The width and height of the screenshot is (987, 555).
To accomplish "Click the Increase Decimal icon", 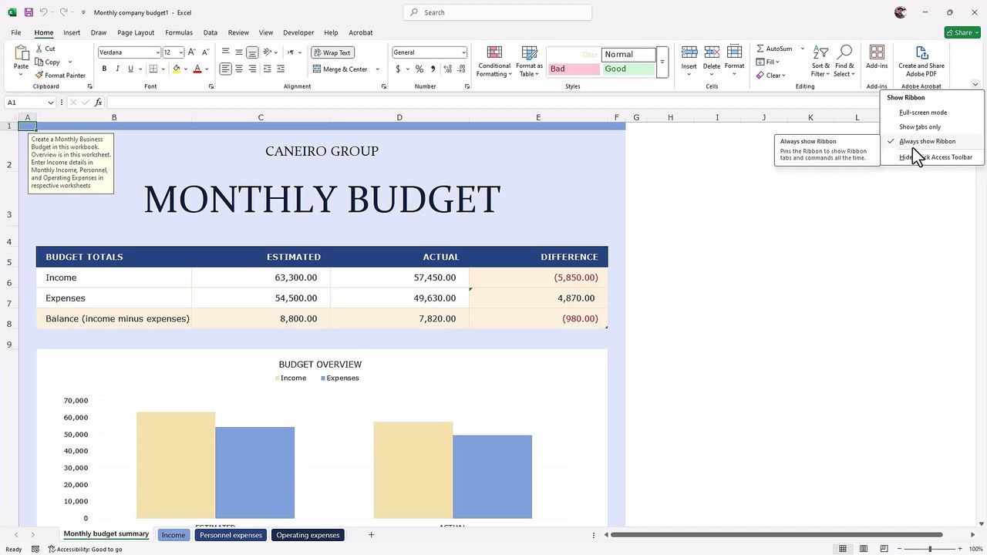I will (446, 69).
